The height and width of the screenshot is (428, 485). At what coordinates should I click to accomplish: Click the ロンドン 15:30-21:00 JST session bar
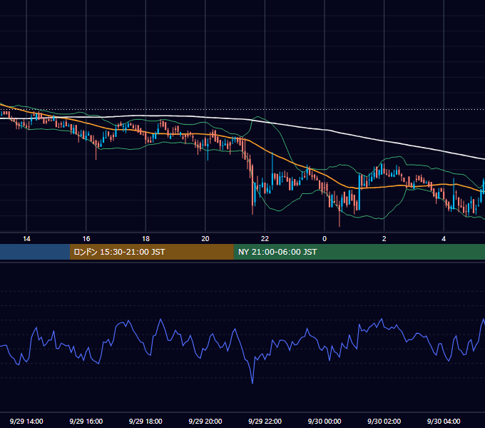click(x=151, y=252)
